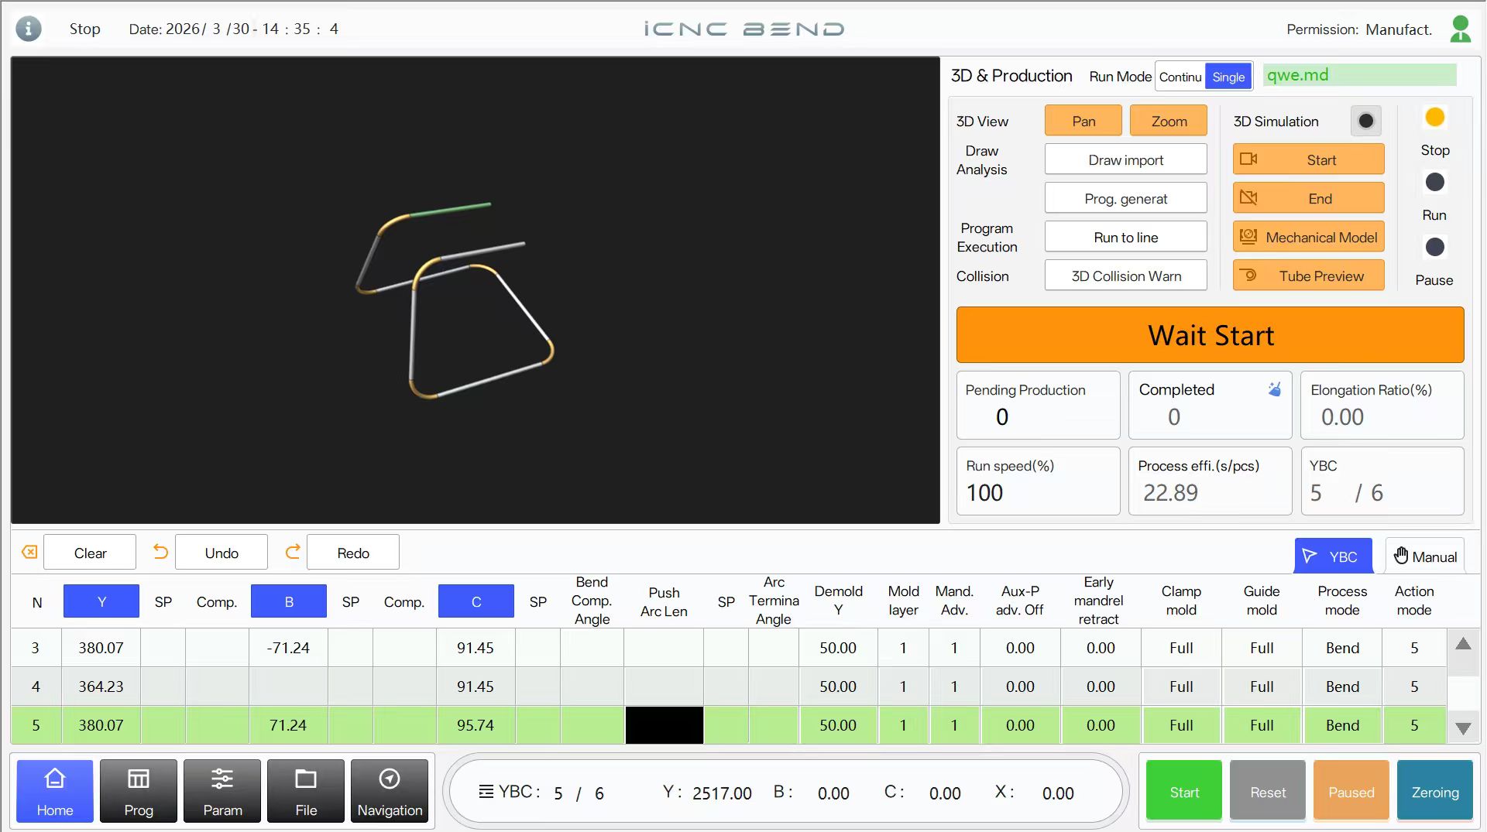The width and height of the screenshot is (1487, 832).
Task: Enable Zoom in 3D View
Action: [x=1169, y=121]
